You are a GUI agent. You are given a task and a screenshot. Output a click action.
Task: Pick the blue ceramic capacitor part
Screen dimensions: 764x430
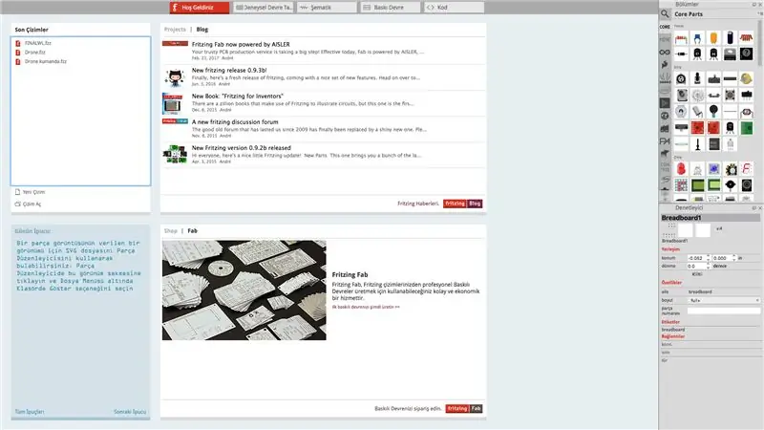697,38
